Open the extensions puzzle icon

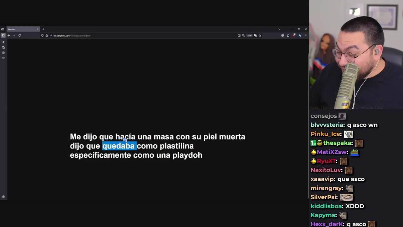tap(288, 36)
